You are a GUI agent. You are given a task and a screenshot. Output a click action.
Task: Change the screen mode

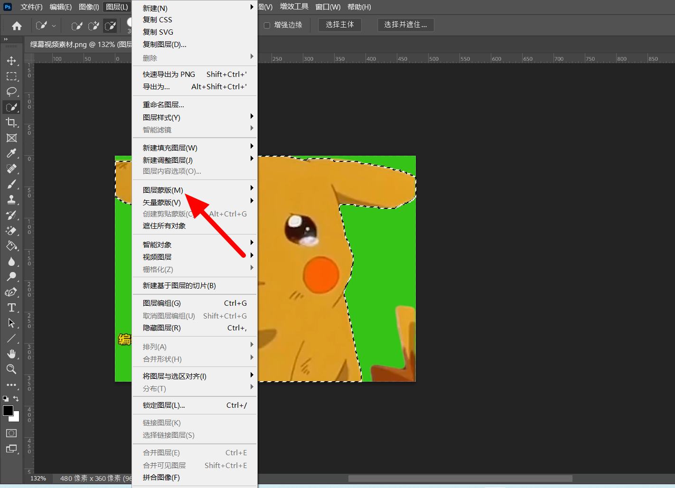[11, 449]
